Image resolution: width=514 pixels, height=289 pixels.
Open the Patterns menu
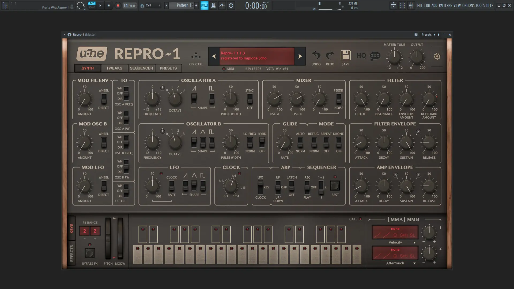pyautogui.click(x=445, y=5)
